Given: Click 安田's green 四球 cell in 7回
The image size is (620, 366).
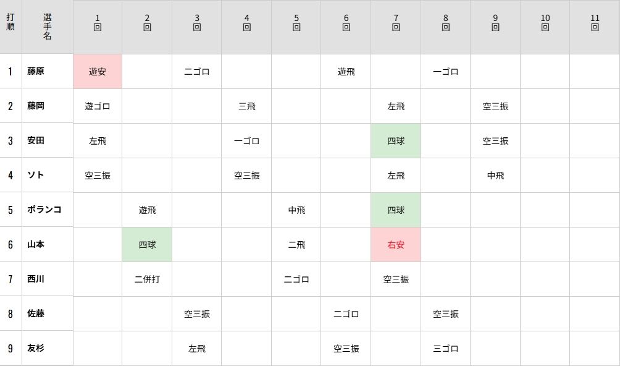Looking at the screenshot, I should click(396, 140).
